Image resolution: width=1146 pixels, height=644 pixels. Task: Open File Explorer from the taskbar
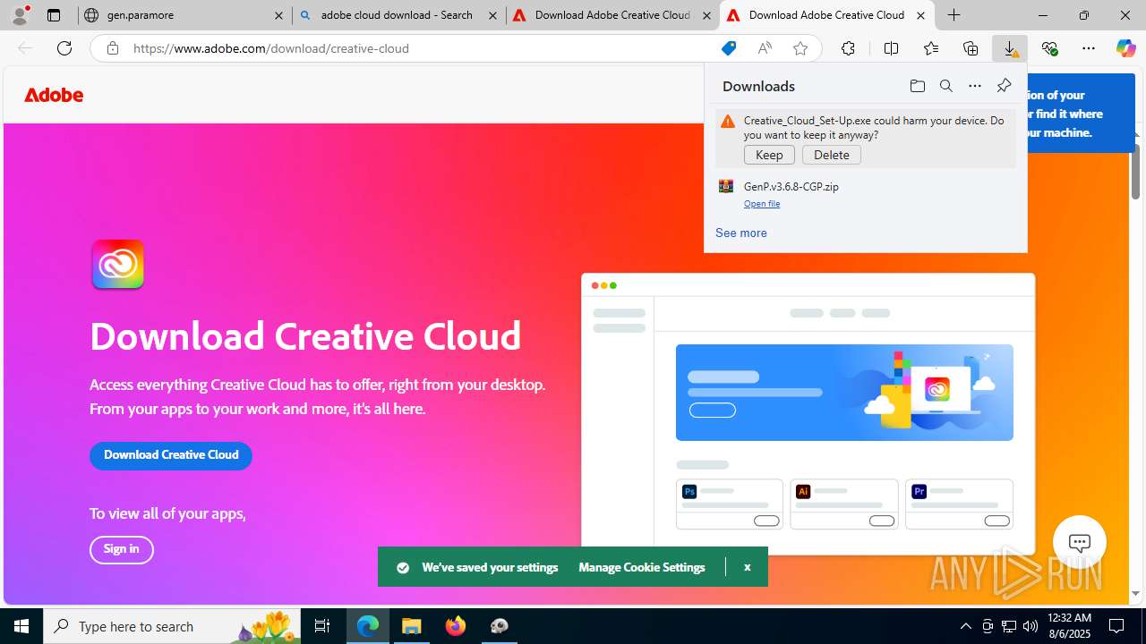pyautogui.click(x=412, y=626)
